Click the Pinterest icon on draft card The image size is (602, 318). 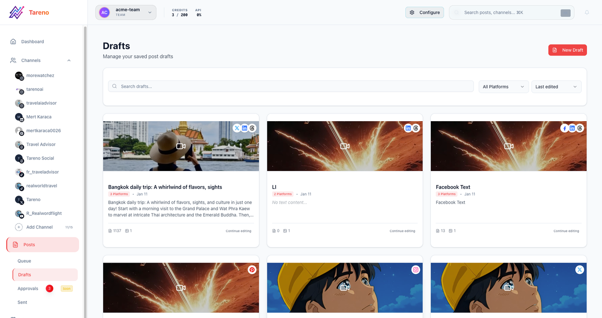[x=252, y=270]
